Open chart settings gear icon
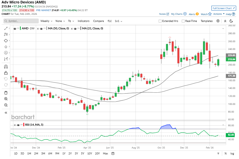This screenshot has height=159, width=239. pyautogui.click(x=218, y=21)
